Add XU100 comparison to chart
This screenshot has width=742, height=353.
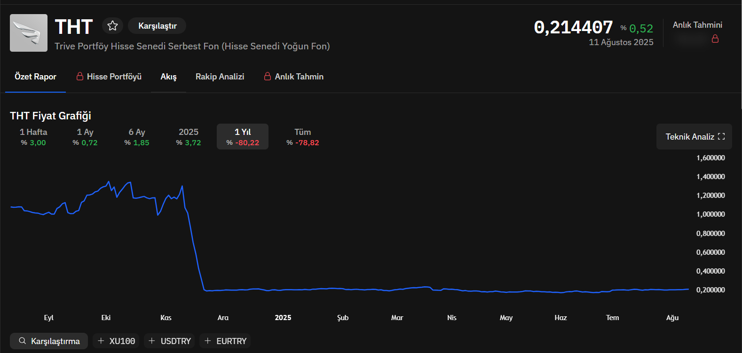coord(117,341)
